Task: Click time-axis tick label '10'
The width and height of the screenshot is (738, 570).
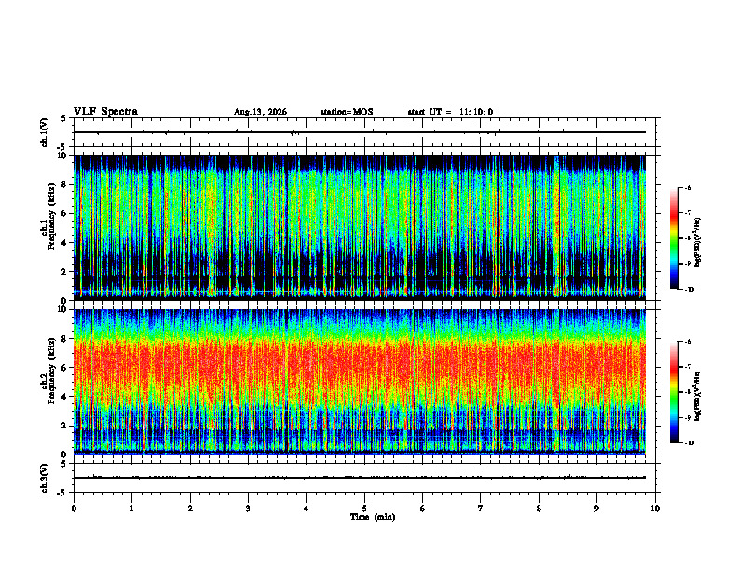Action: click(x=655, y=509)
